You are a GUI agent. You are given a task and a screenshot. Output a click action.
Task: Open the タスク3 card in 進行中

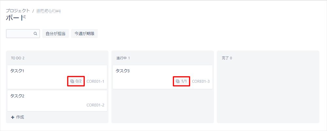[163, 77]
